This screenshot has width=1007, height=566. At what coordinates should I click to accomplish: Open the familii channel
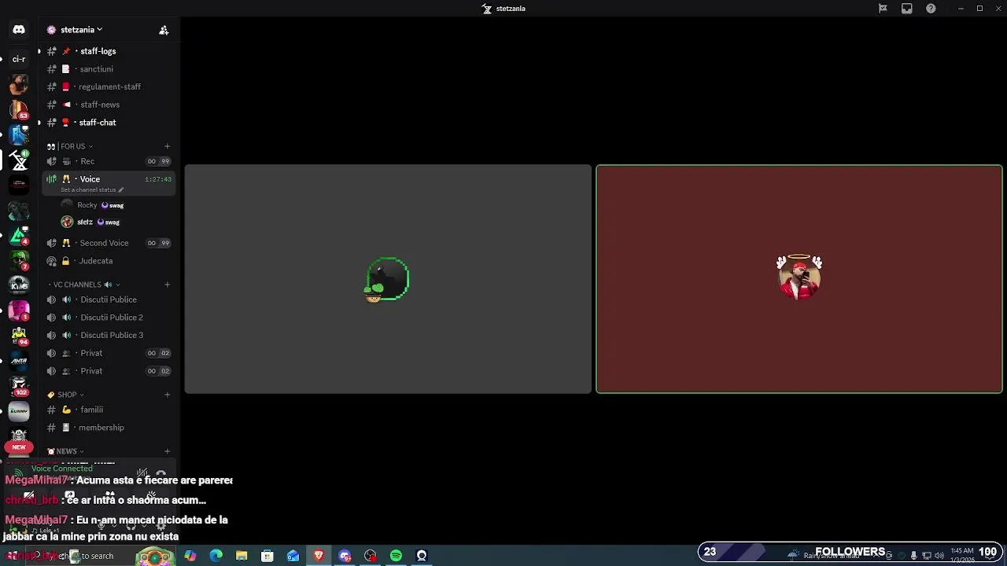[109, 410]
